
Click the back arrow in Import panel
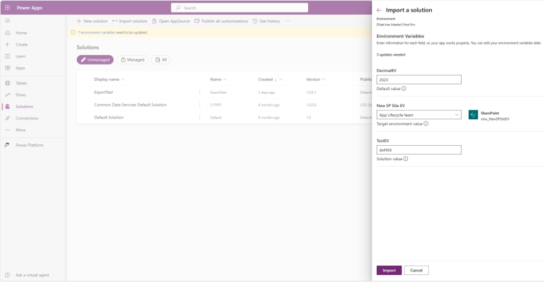pos(379,10)
